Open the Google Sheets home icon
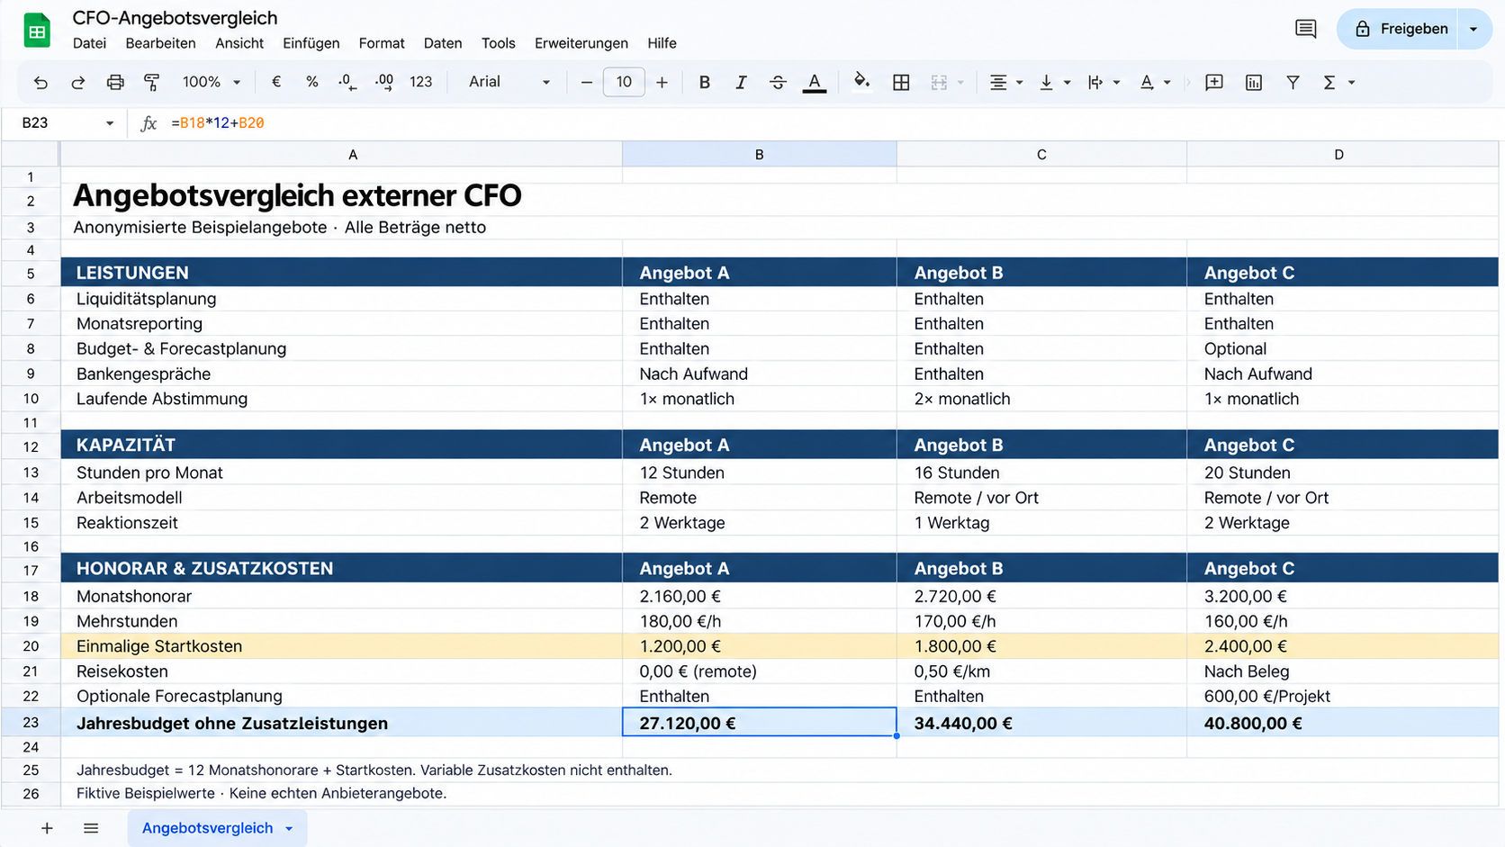This screenshot has width=1505, height=847. [37, 31]
